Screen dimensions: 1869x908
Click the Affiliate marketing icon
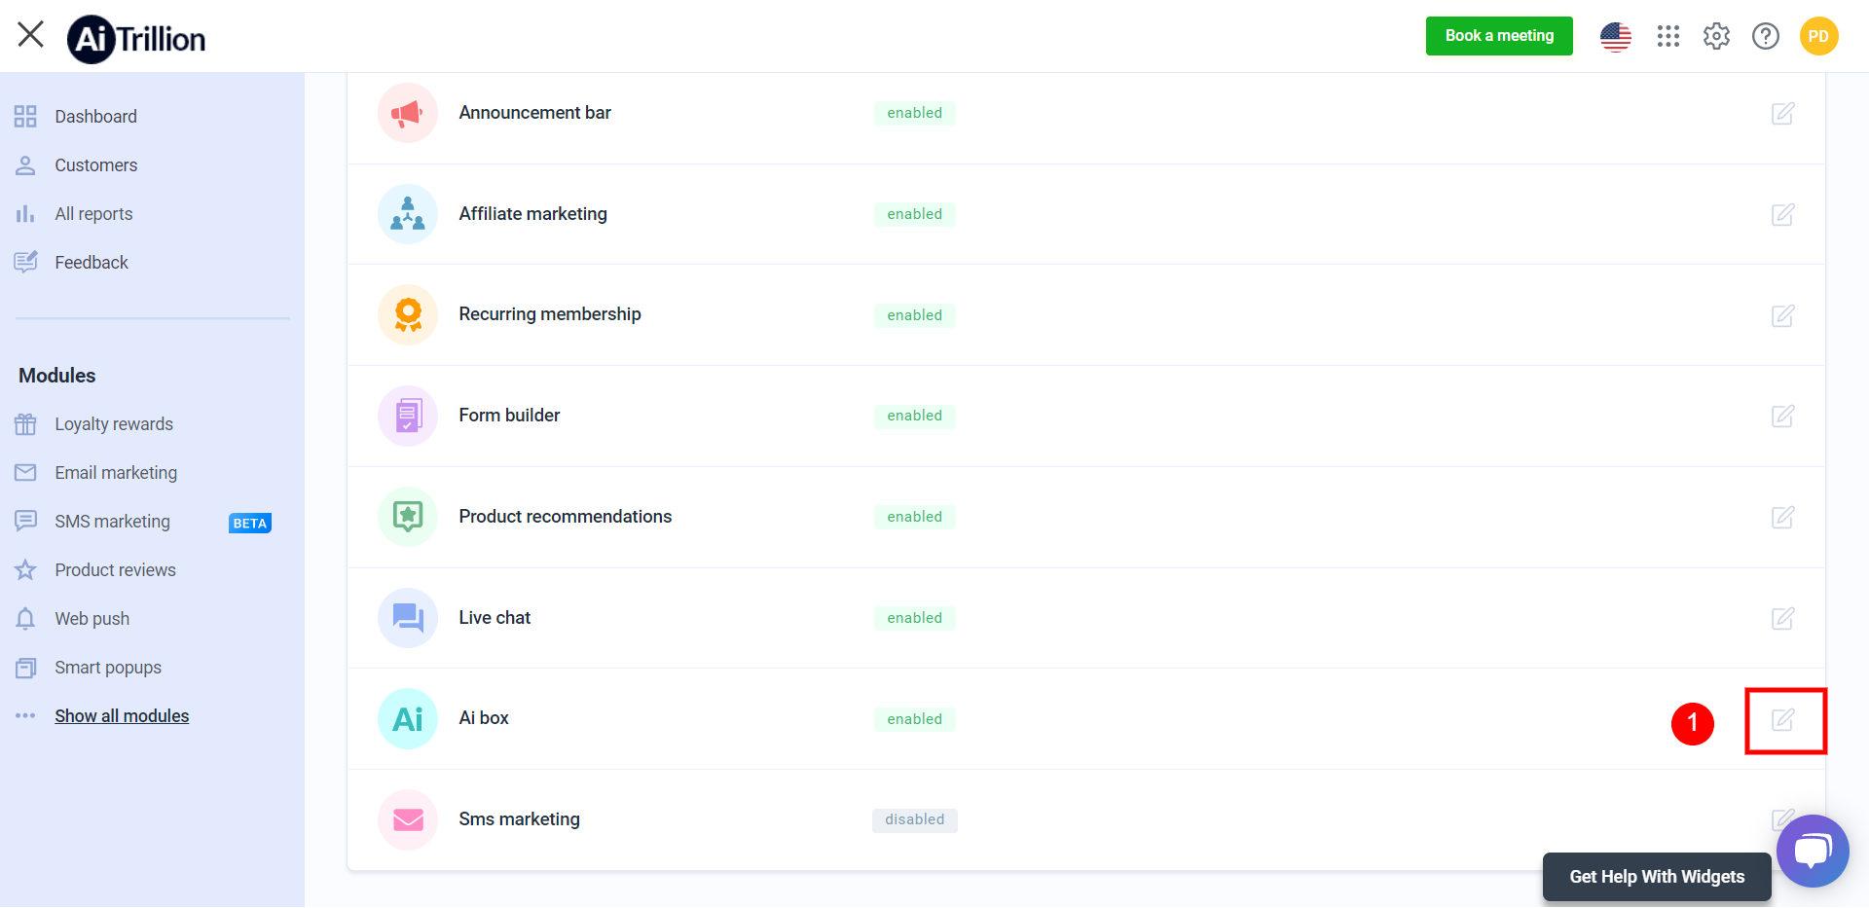point(408,214)
